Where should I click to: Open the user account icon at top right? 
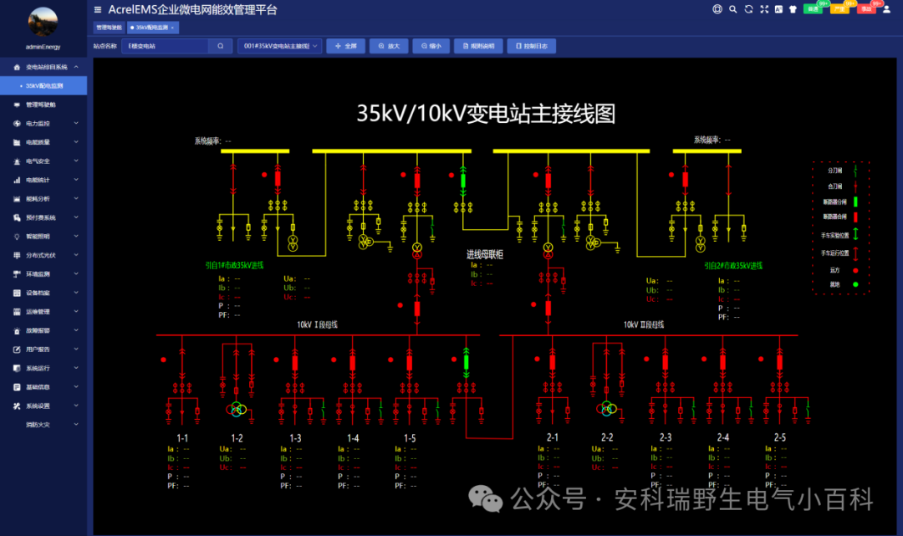click(x=886, y=9)
